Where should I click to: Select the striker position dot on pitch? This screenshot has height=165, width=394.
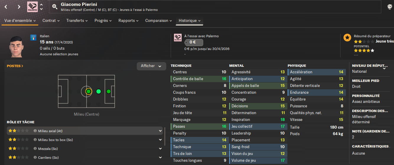(x=108, y=91)
